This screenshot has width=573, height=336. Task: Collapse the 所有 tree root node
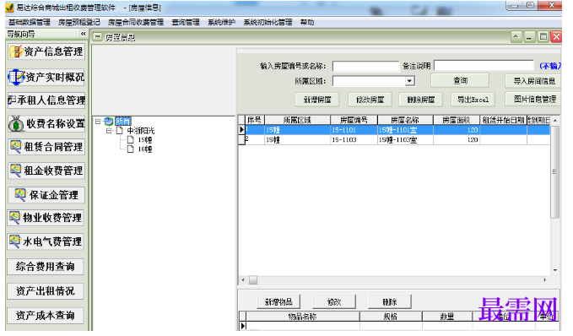click(98, 122)
